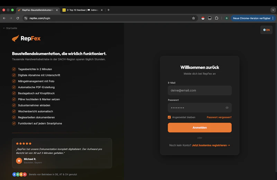Image resolution: width=277 pixels, height=180 pixels.
Task: Click the red-white extension icon
Action: point(203,18)
